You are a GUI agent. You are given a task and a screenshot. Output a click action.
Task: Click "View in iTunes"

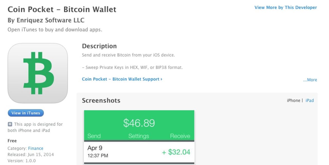click(26, 113)
